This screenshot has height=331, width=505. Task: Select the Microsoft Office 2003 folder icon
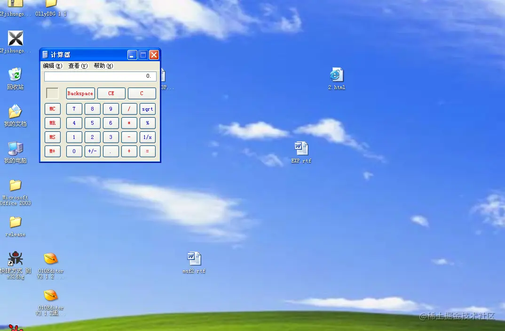15,185
